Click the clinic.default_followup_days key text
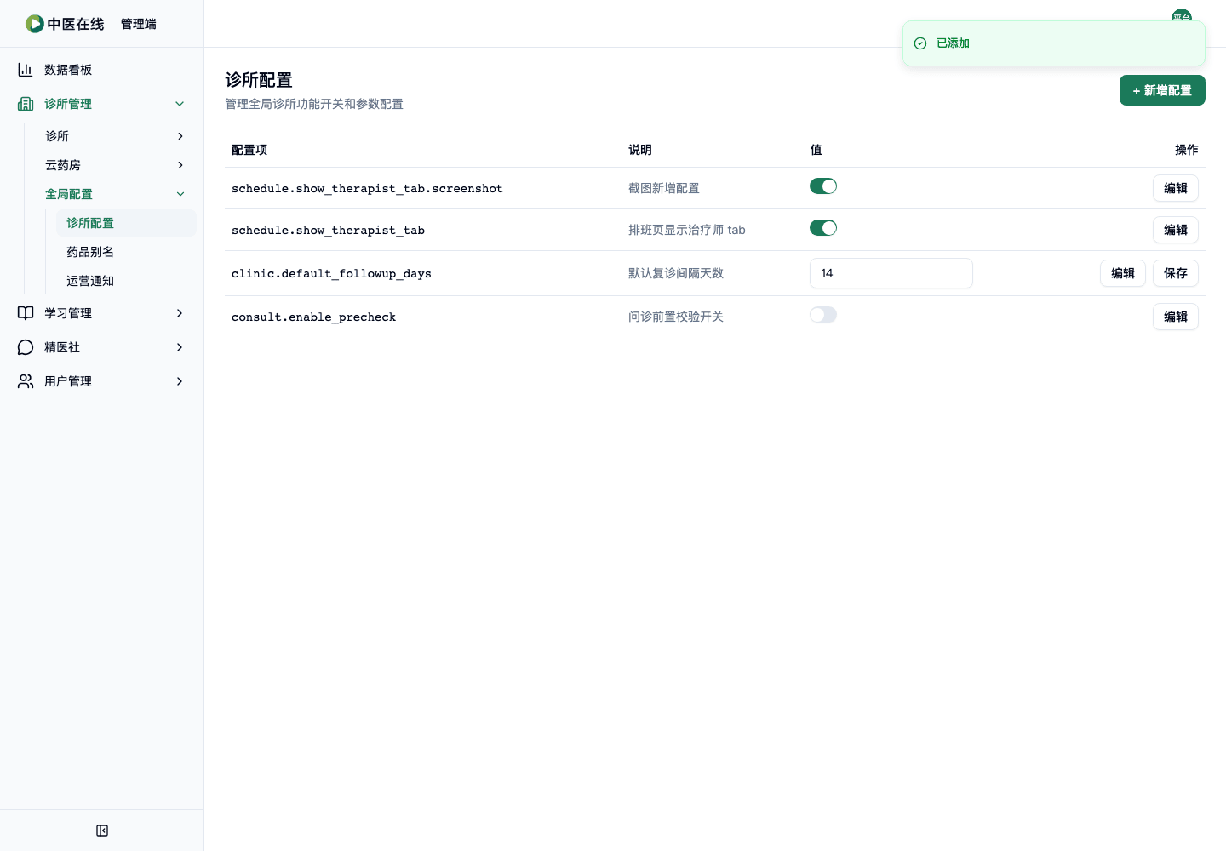 [x=331, y=273]
